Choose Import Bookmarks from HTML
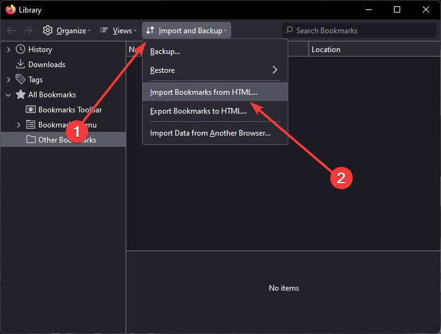 [204, 92]
